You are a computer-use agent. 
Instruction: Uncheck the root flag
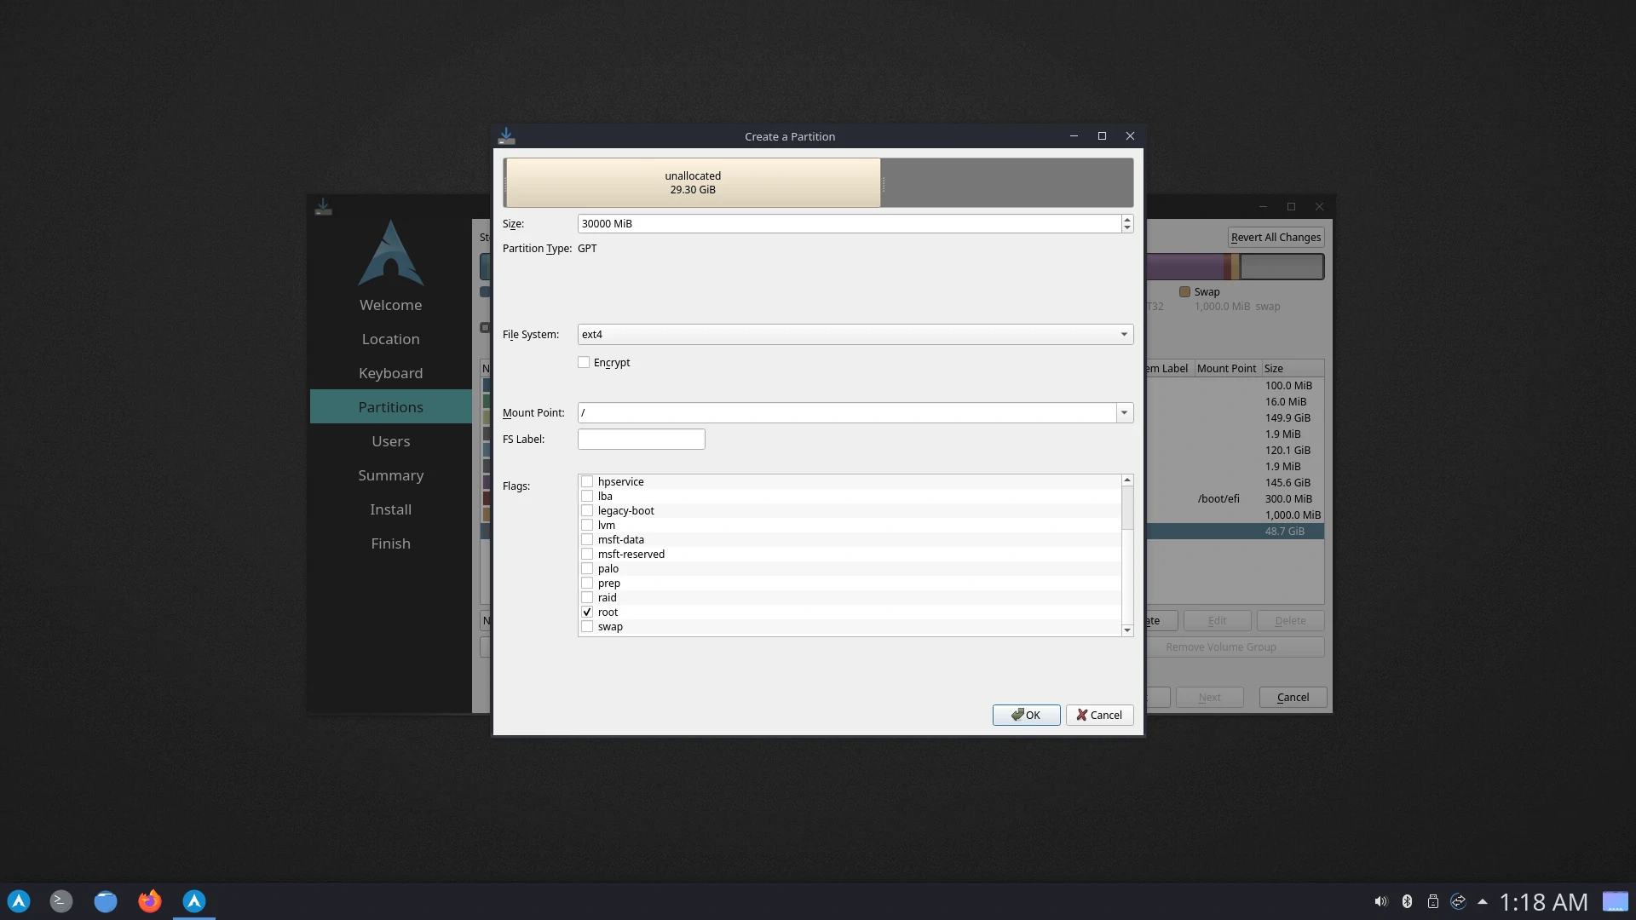587,612
